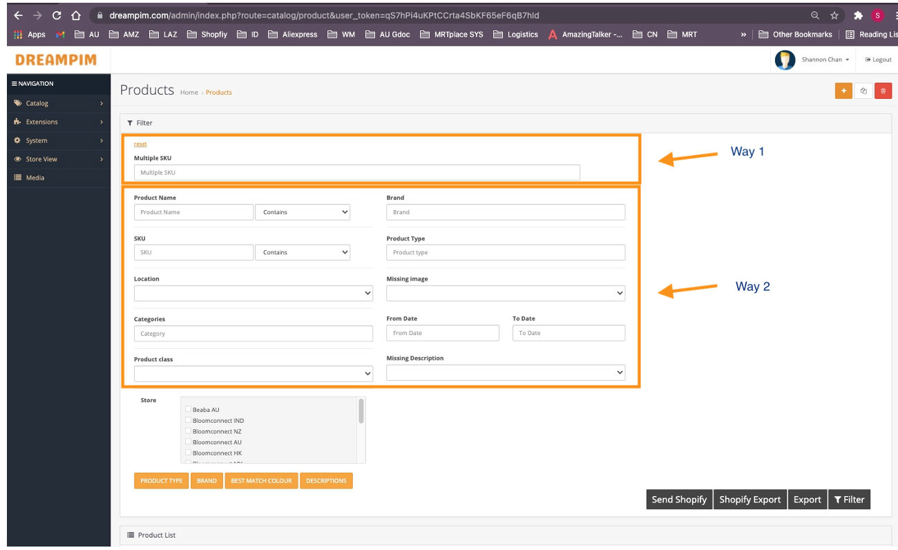The width and height of the screenshot is (898, 550).
Task: Show more bookmarks with the chevron
Action: pyautogui.click(x=743, y=35)
